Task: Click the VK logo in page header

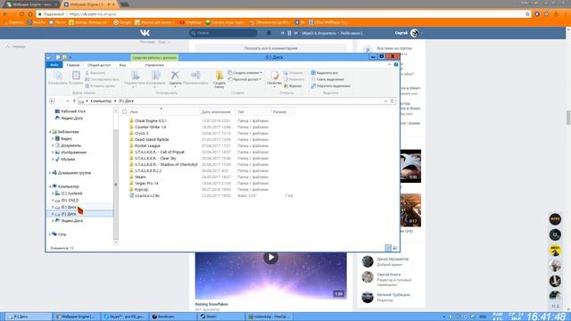Action: [145, 33]
